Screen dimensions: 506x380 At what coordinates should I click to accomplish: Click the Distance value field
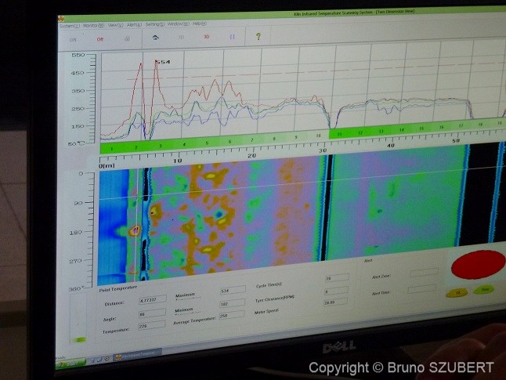click(151, 299)
